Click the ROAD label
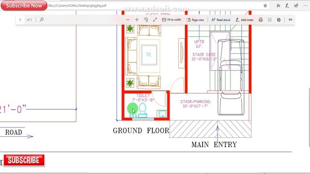Screen dimensions: 310x174 (x=14, y=132)
